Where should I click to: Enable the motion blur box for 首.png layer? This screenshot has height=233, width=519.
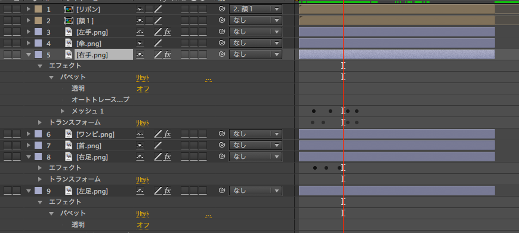click(x=185, y=145)
